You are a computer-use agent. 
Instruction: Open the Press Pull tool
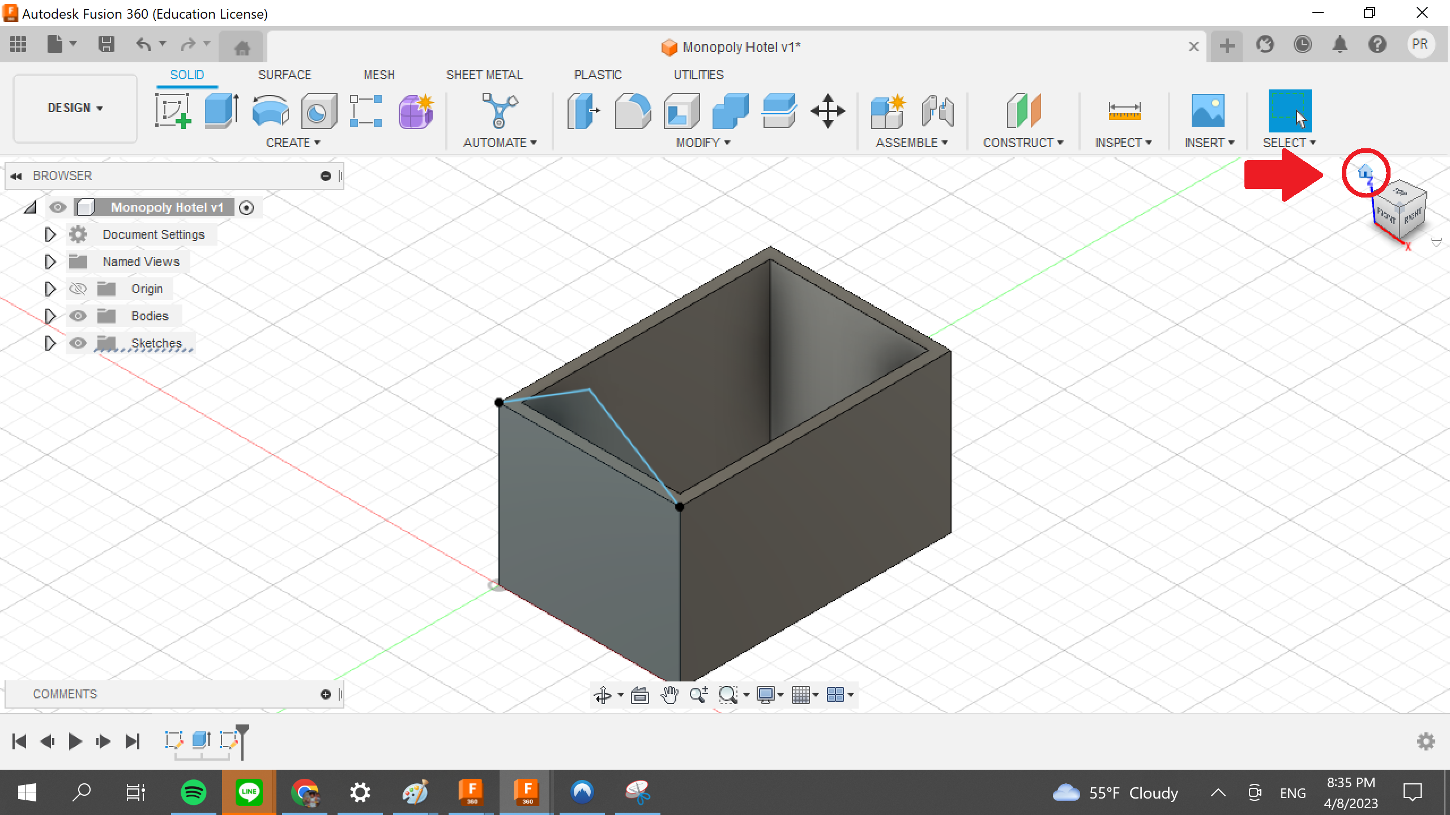[x=583, y=111]
